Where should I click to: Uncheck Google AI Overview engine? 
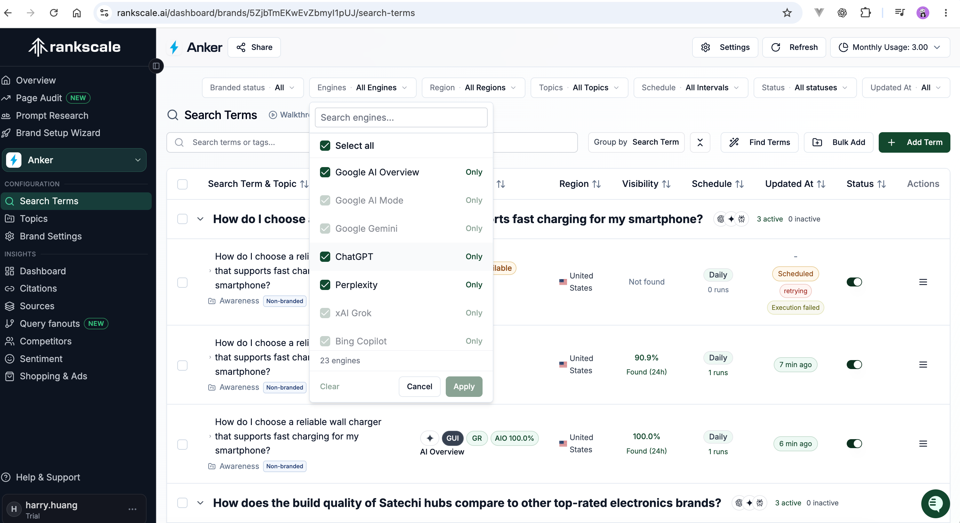coord(325,172)
